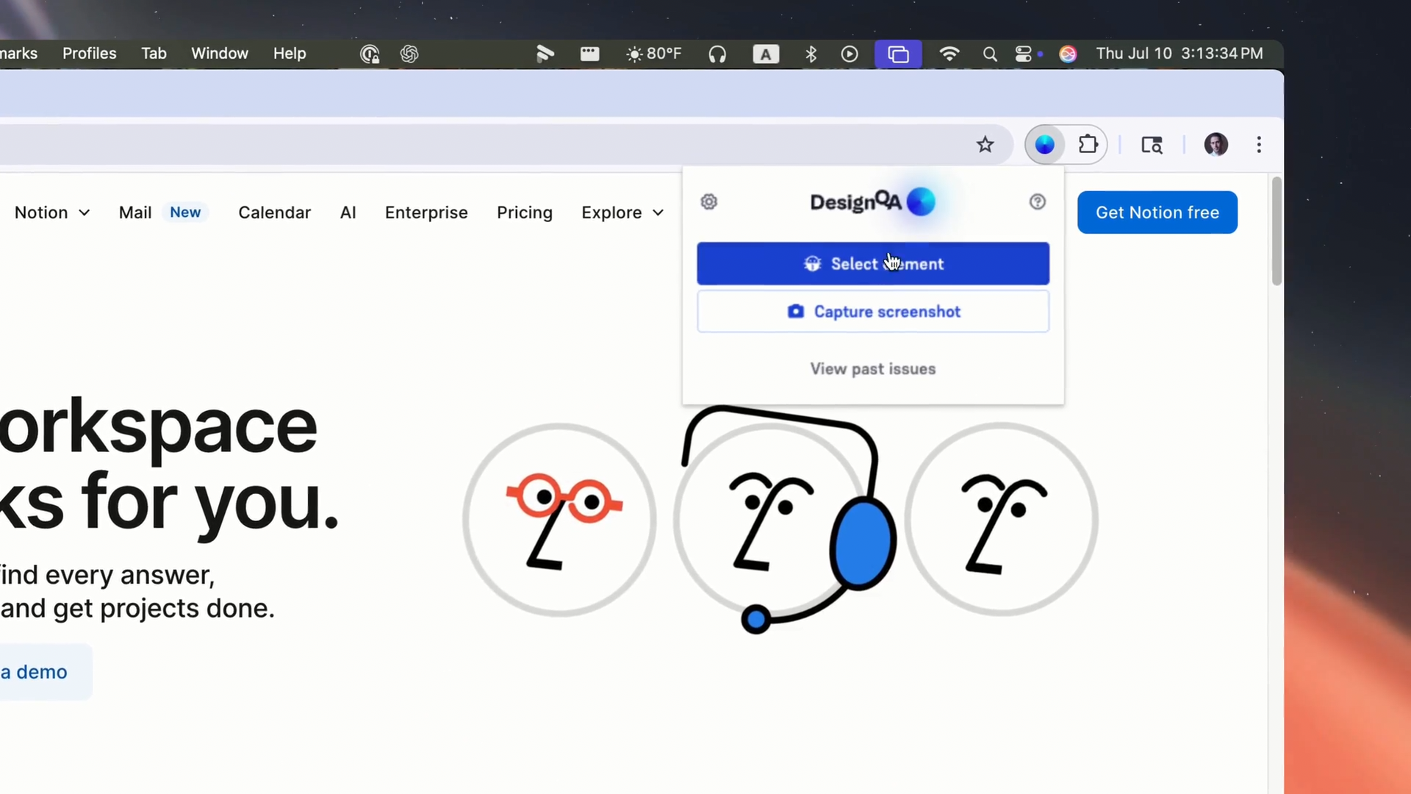Image resolution: width=1411 pixels, height=794 pixels.
Task: Click the ChatGPT menu bar icon
Action: click(x=409, y=54)
